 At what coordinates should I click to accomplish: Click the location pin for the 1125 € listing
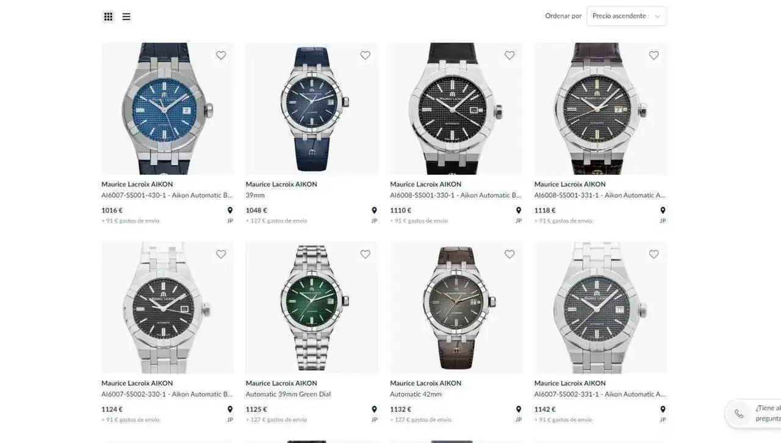tap(374, 409)
